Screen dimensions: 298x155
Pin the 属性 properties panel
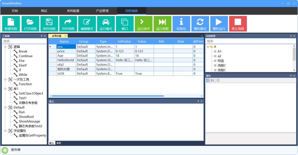click(x=291, y=76)
